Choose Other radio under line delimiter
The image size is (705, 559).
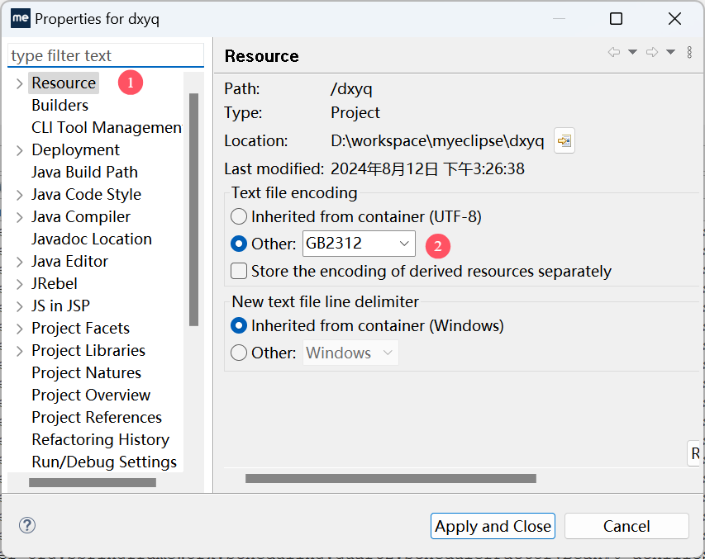(x=239, y=353)
